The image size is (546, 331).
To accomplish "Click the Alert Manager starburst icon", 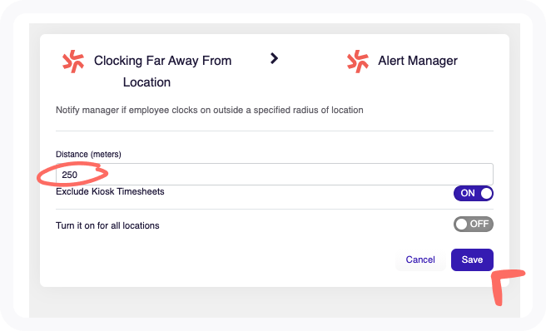I will 358,62.
